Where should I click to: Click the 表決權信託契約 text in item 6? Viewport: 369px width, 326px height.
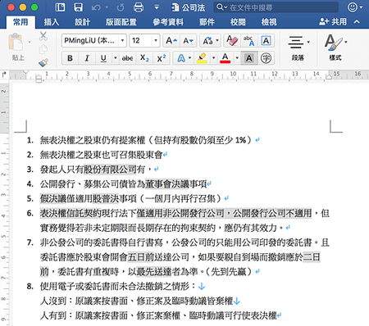tap(71, 213)
